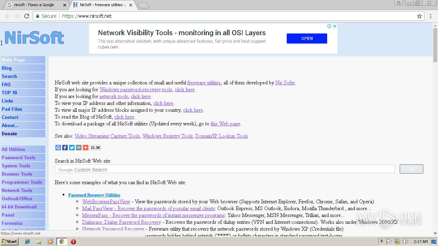Reload the page in Chrome

[27, 16]
